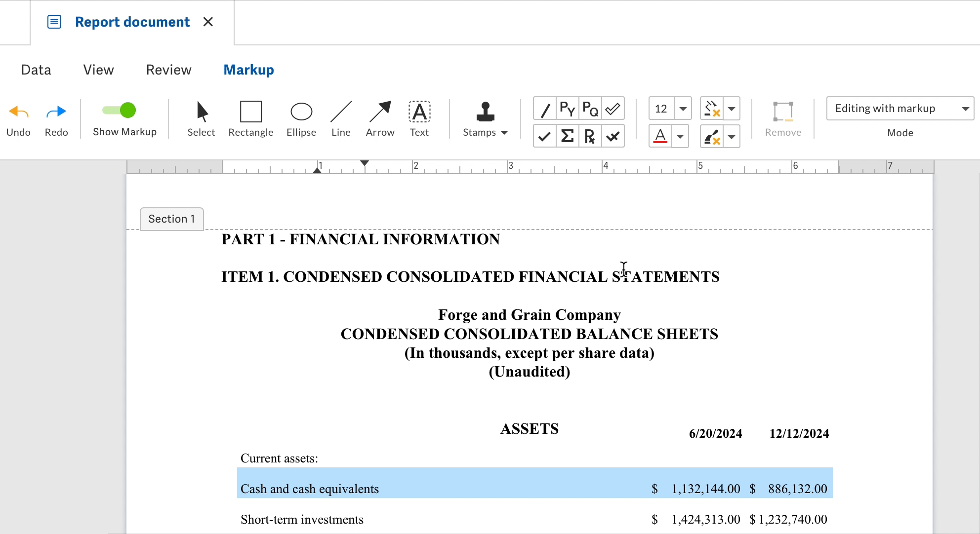
Task: Insert the Sigma sum tickmark
Action: (567, 136)
